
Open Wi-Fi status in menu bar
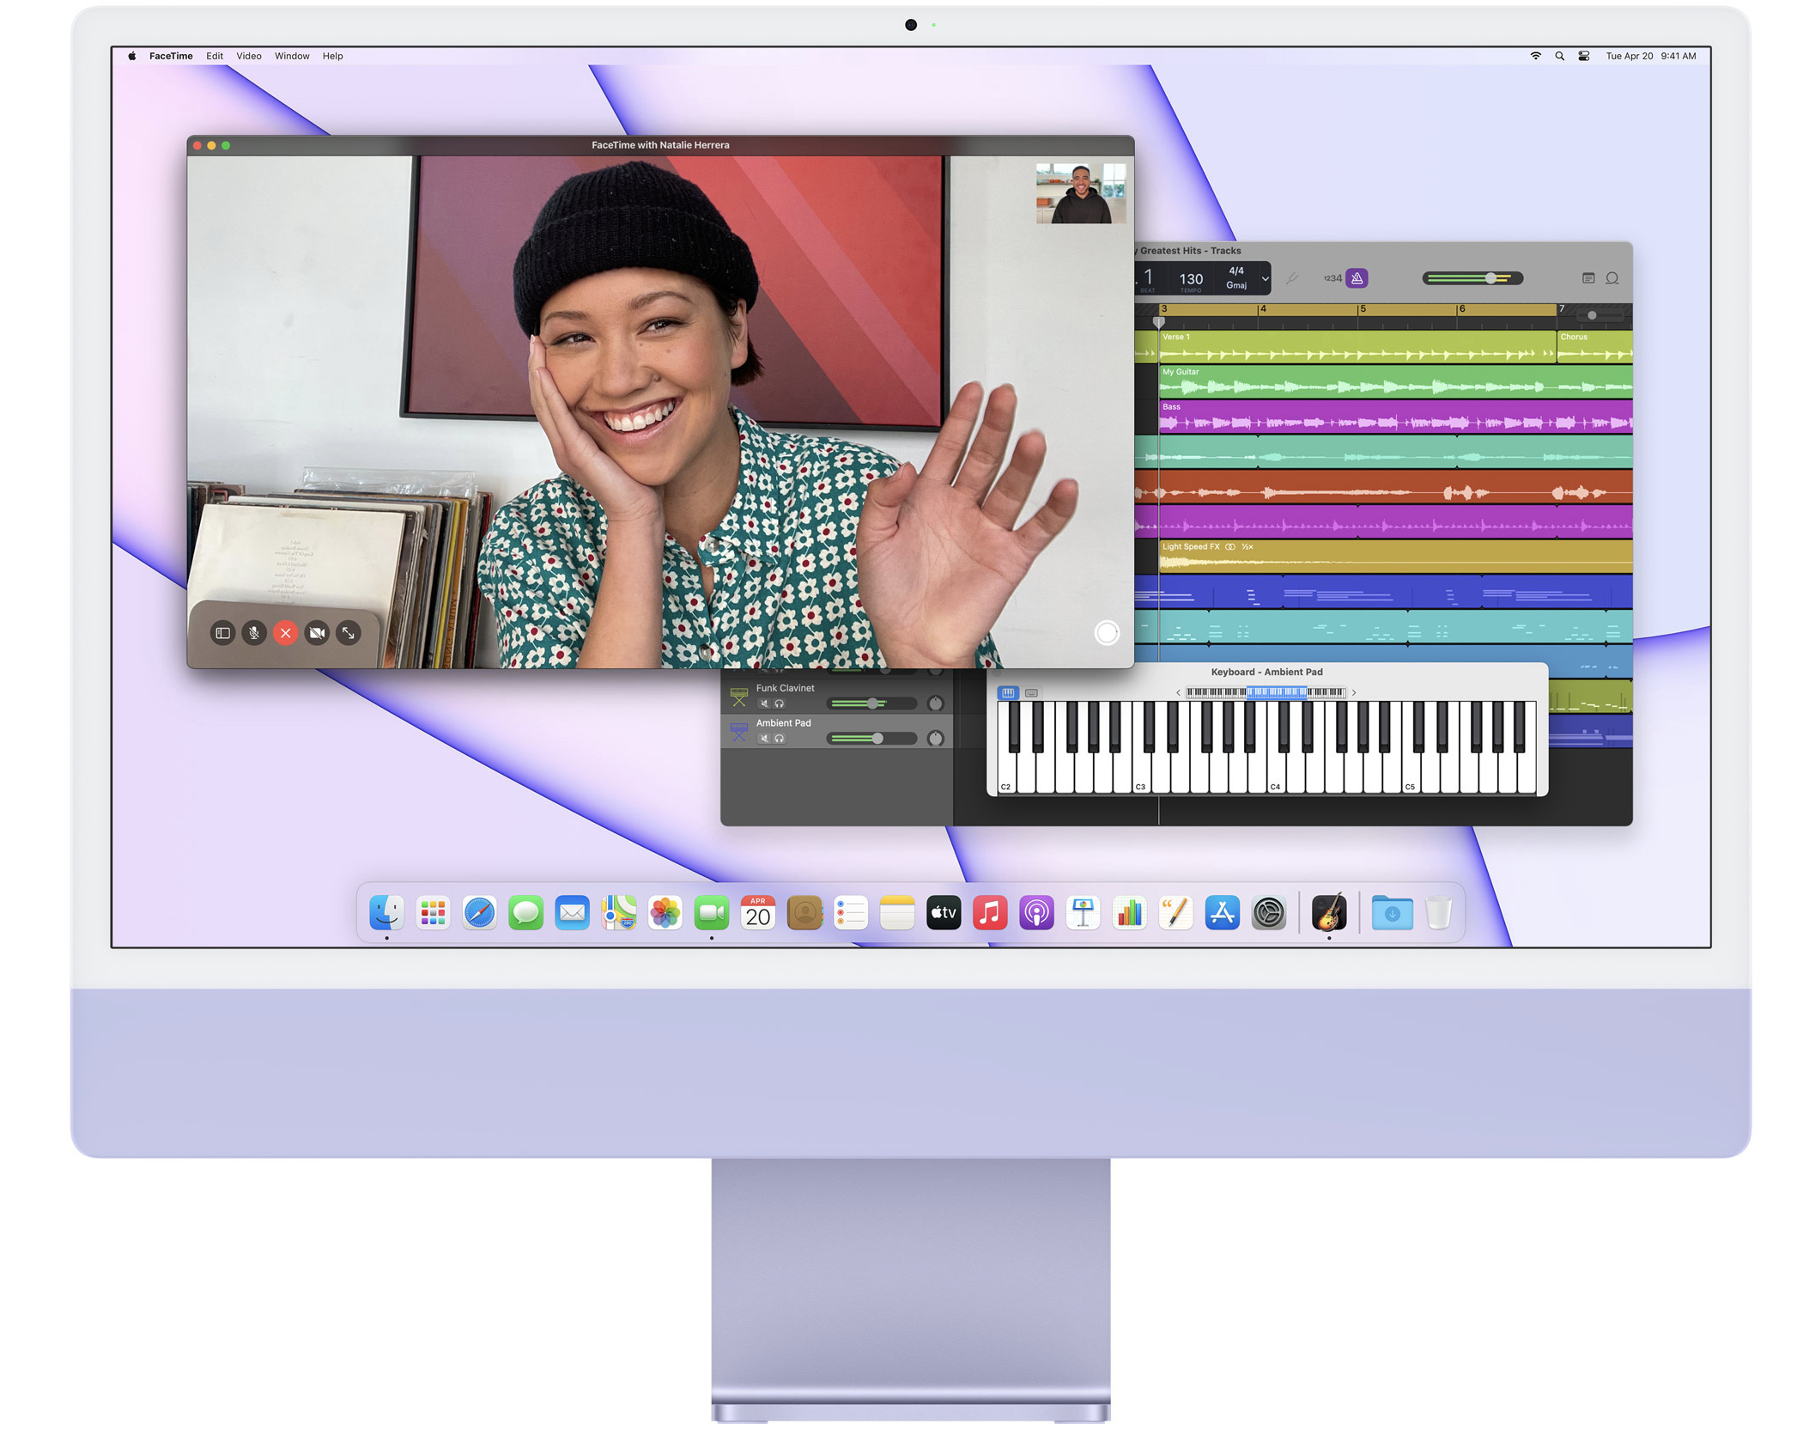point(1535,56)
